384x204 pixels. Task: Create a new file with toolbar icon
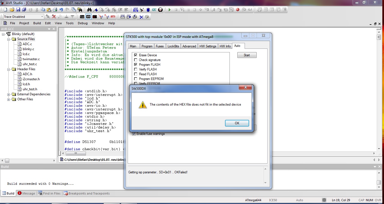click(x=6, y=10)
